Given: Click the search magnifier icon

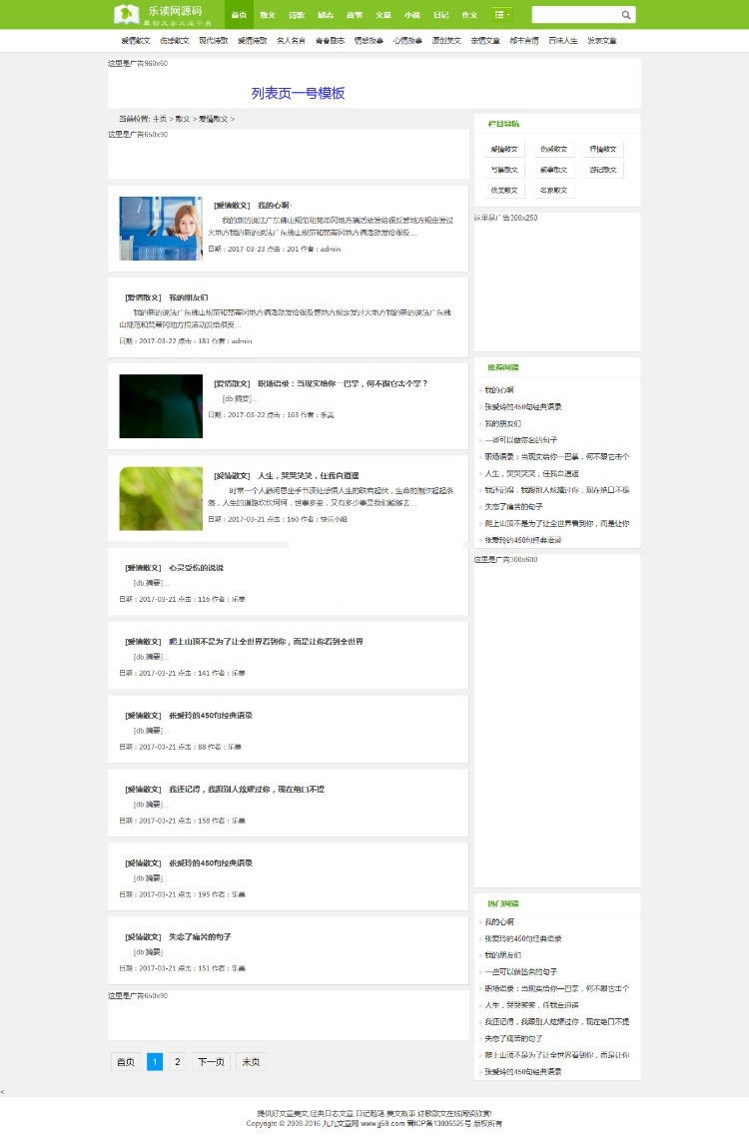Looking at the screenshot, I should pos(626,15).
